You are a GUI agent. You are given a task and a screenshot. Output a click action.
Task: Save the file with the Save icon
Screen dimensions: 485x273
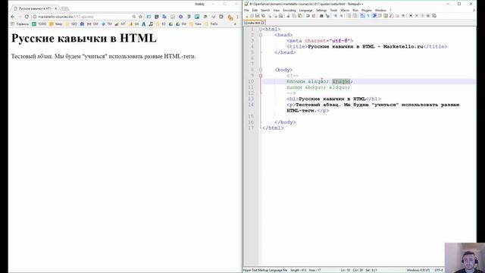click(258, 16)
